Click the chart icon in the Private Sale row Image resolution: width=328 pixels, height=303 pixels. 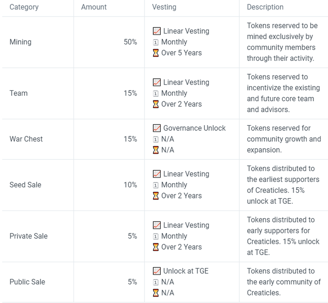click(157, 225)
